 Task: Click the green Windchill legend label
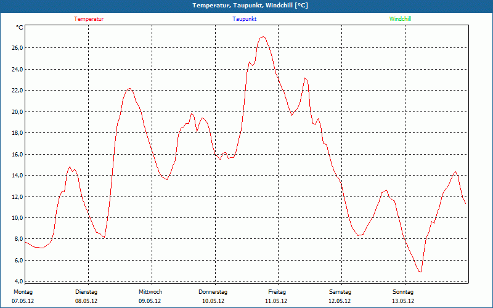(x=400, y=19)
